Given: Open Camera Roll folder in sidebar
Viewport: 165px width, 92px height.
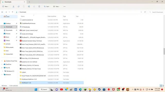Looking at the screenshot, I should [9, 54].
